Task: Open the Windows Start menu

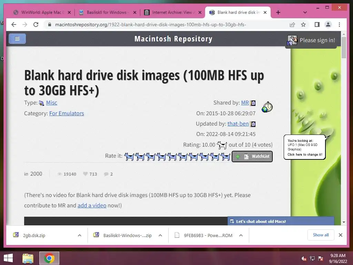Action: [8, 258]
